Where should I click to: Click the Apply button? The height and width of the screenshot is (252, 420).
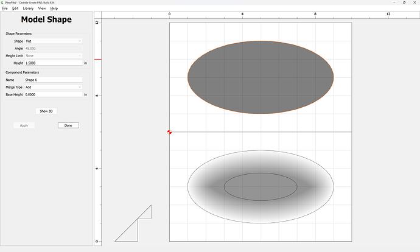(24, 125)
